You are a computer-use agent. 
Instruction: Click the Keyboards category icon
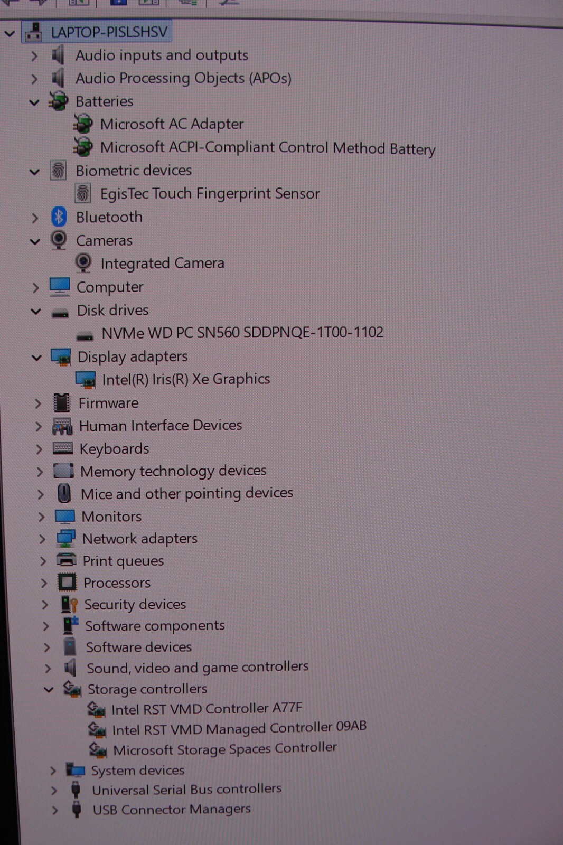point(63,449)
